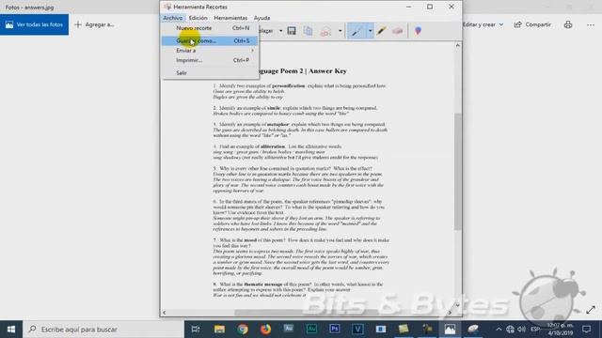Click Ver todas las fotos in Photos

(34, 24)
